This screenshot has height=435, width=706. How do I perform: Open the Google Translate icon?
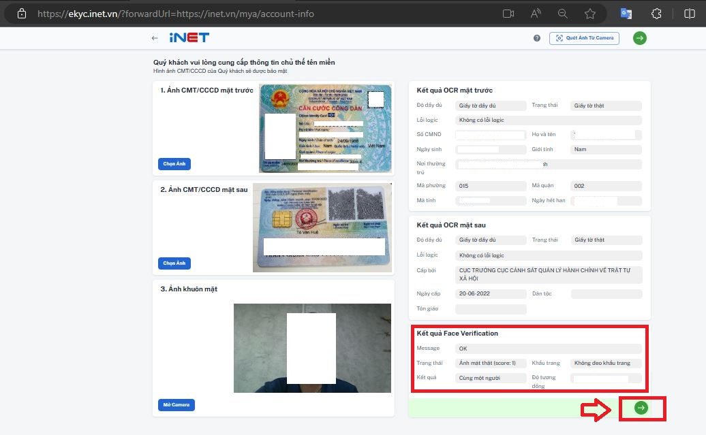coord(626,13)
